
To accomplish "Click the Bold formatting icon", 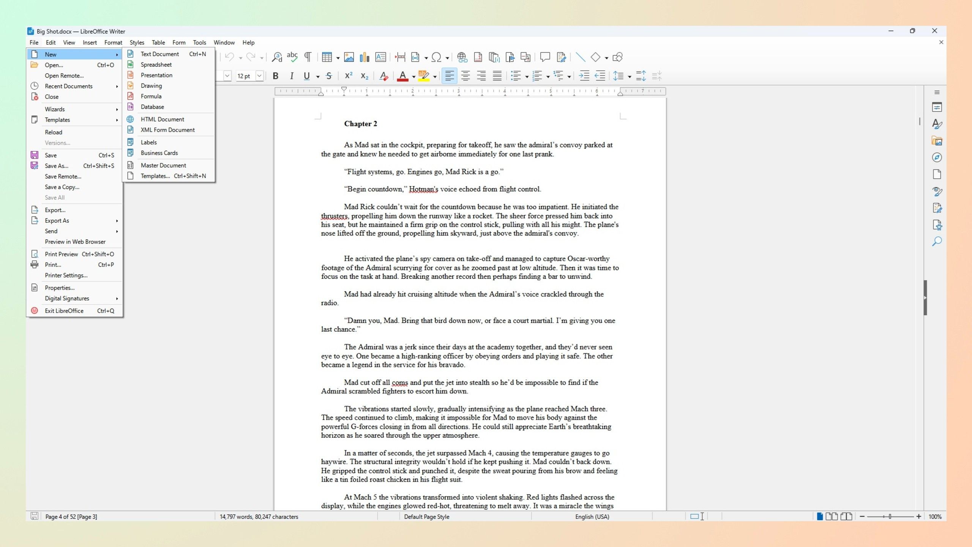I will (276, 76).
